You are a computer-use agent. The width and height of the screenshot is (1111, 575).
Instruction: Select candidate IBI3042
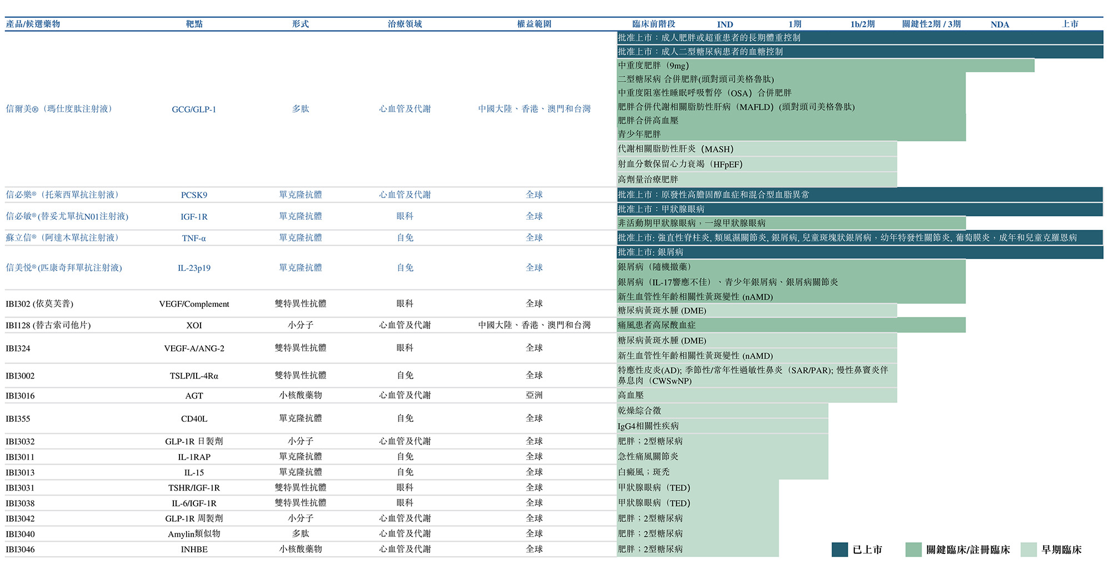[x=20, y=519]
